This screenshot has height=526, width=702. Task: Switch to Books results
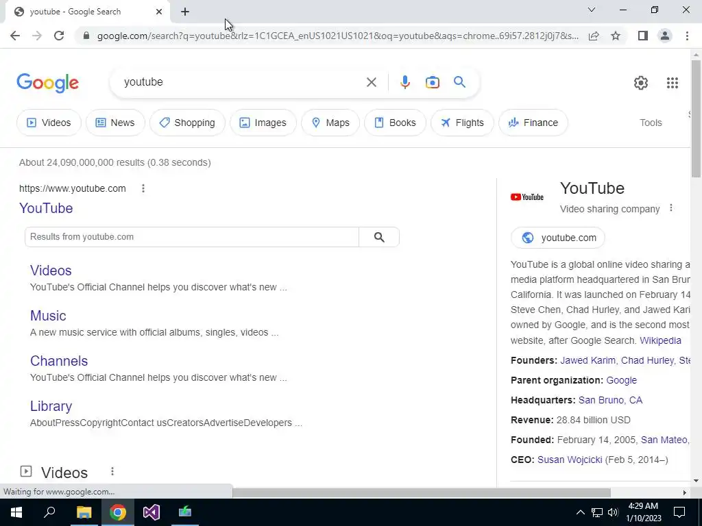pos(395,123)
